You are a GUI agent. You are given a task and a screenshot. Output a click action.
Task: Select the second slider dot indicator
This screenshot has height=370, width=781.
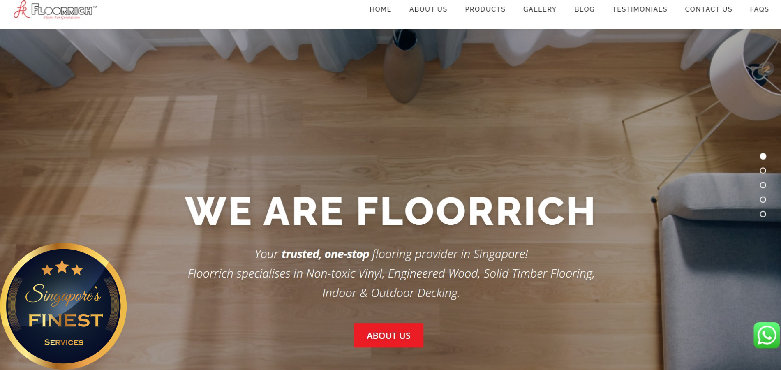(763, 171)
